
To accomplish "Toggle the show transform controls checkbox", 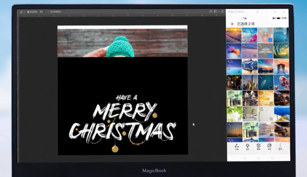I will [x=49, y=12].
